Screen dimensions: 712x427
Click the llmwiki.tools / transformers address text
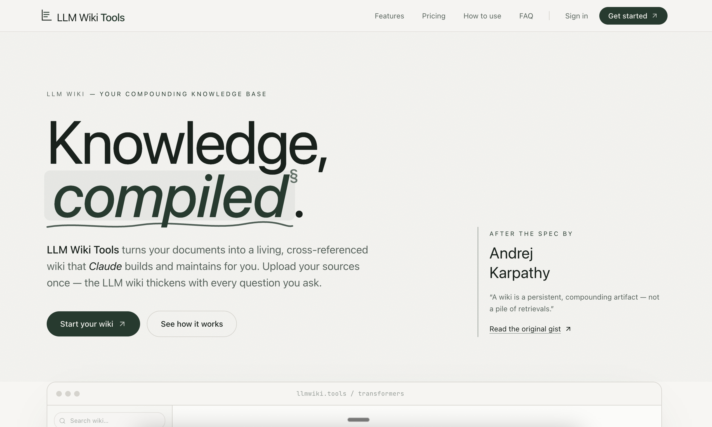point(350,394)
